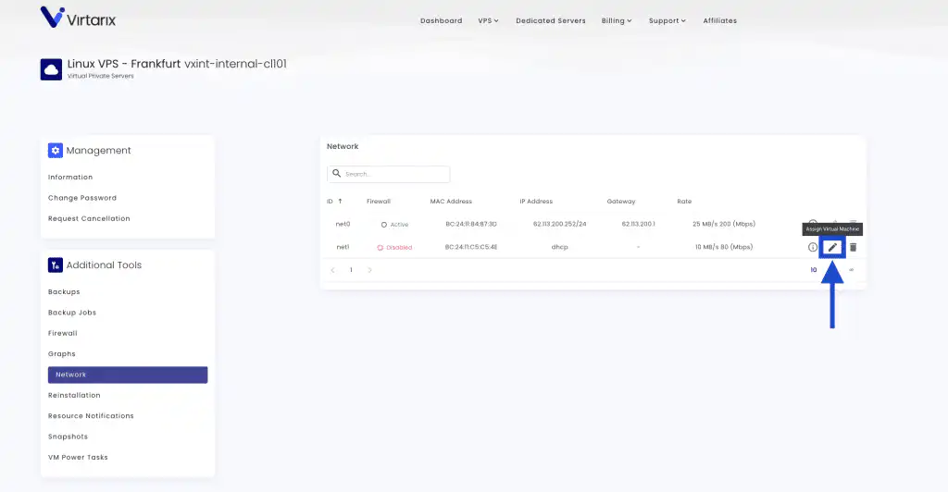Open the info icon for net1
Image resolution: width=948 pixels, height=492 pixels.
(813, 247)
